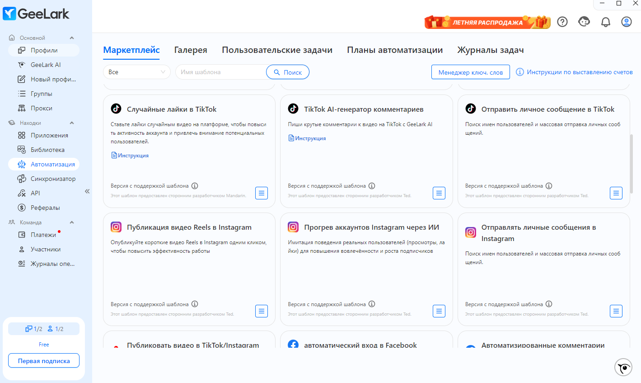The width and height of the screenshot is (641, 383).
Task: Collapse sidebar with double chevron arrow
Action: click(87, 191)
